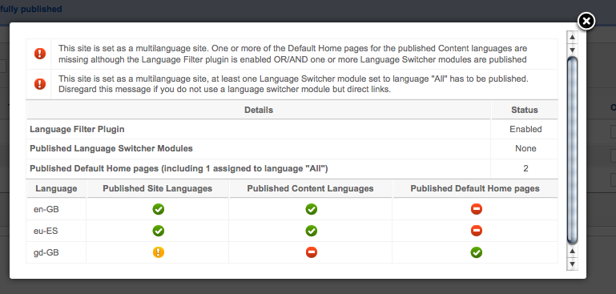Click yellow warning icon for gd-GB site language
This screenshot has height=294, width=616.
(x=159, y=252)
